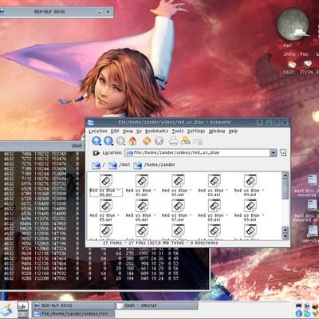Viewport: 319px width, 319px height.
Task: Select the Red vs Blue - 08.avi file
Action: (x=214, y=211)
